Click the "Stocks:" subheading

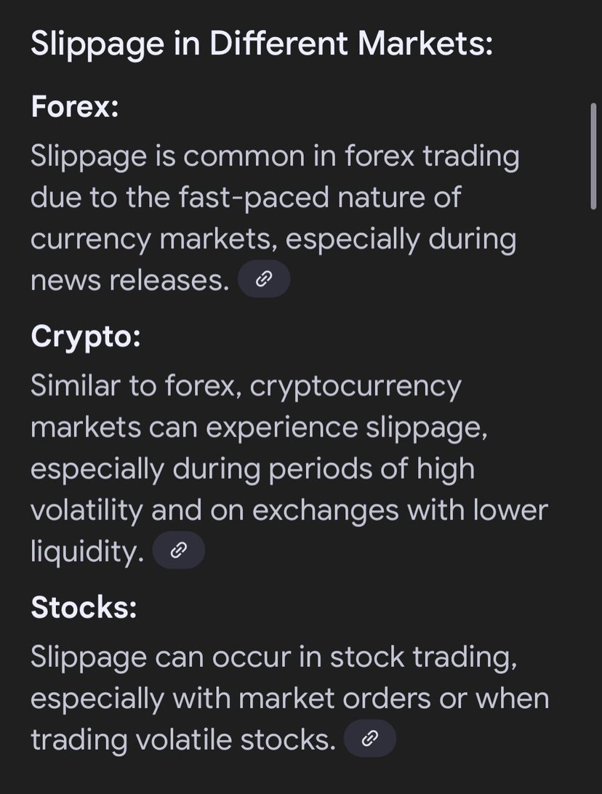[84, 607]
